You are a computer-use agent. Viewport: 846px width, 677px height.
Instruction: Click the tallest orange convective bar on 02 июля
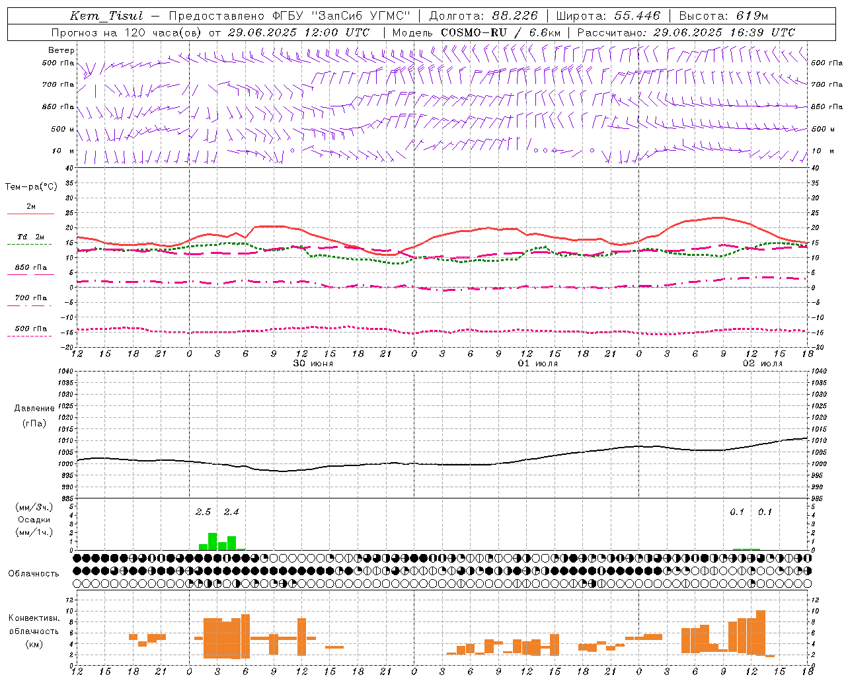(760, 633)
